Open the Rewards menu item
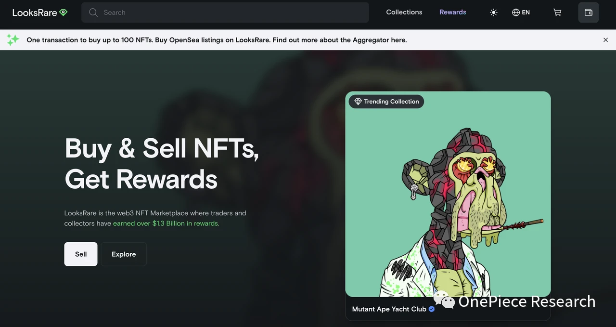 tap(452, 12)
